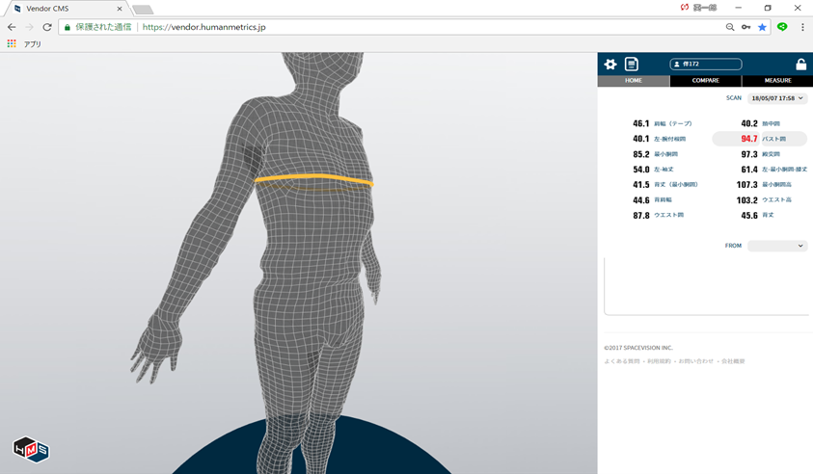Open the document report icon
Screen dimensions: 813x474
click(x=631, y=64)
